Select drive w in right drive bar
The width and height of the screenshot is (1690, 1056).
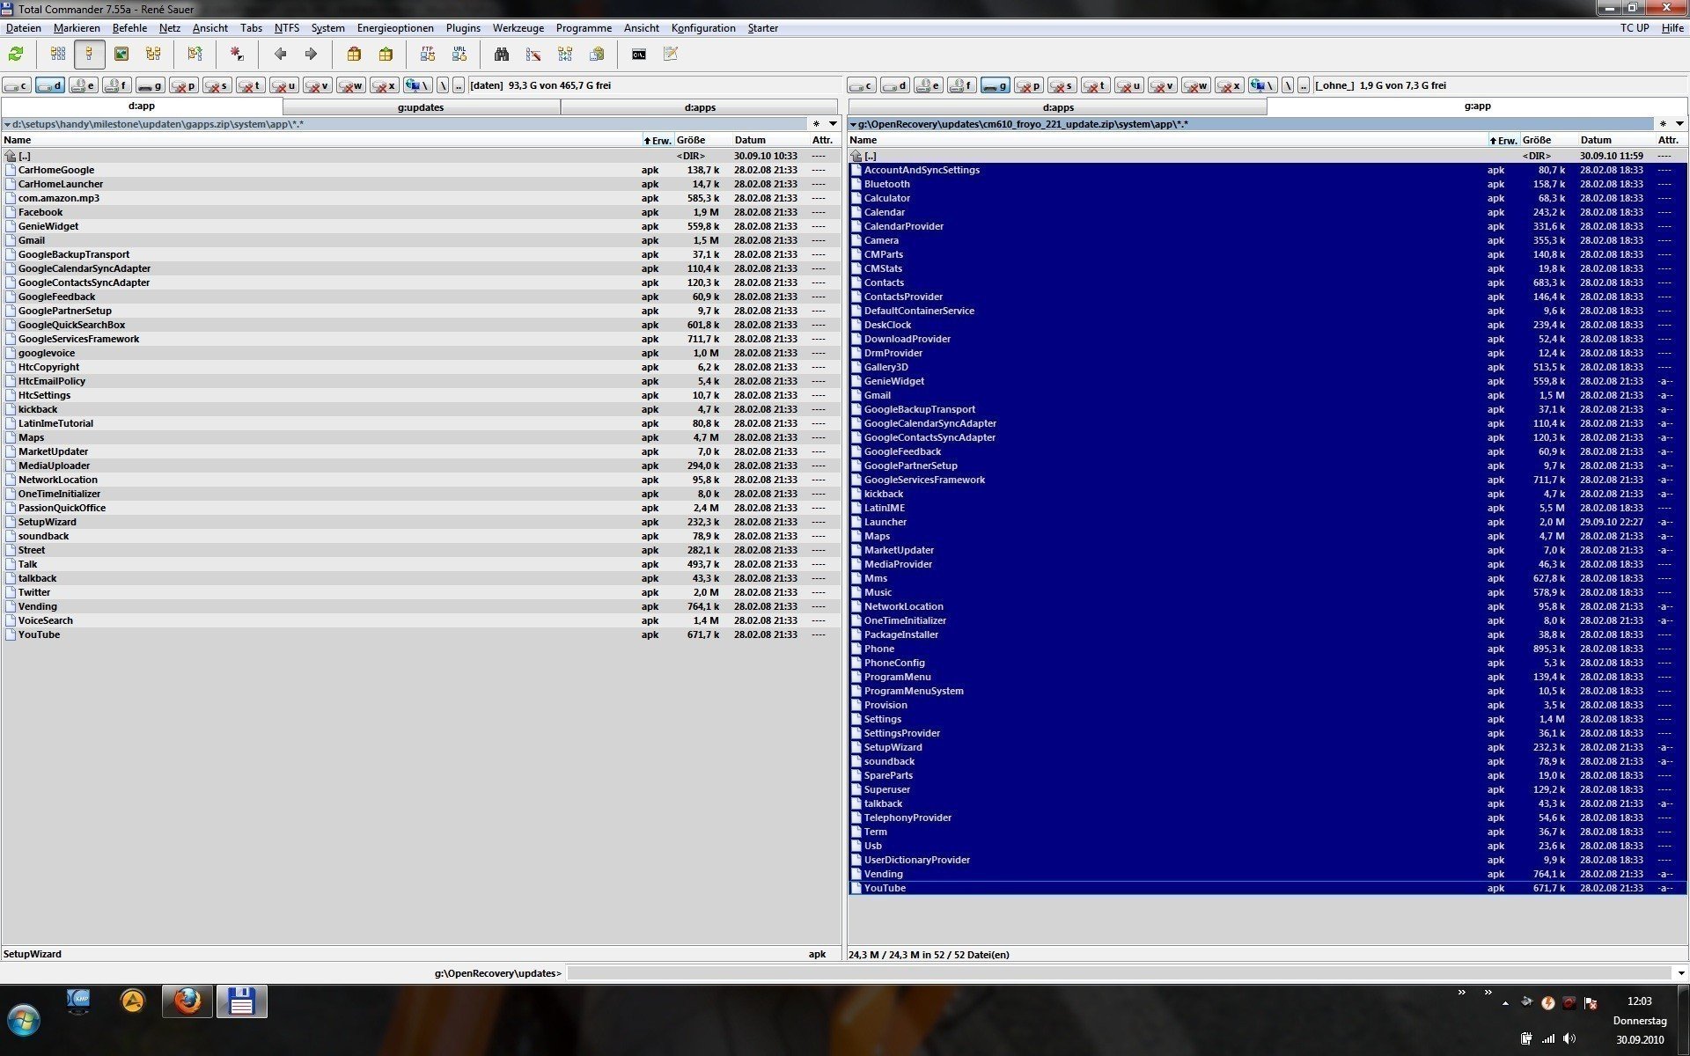click(1195, 85)
